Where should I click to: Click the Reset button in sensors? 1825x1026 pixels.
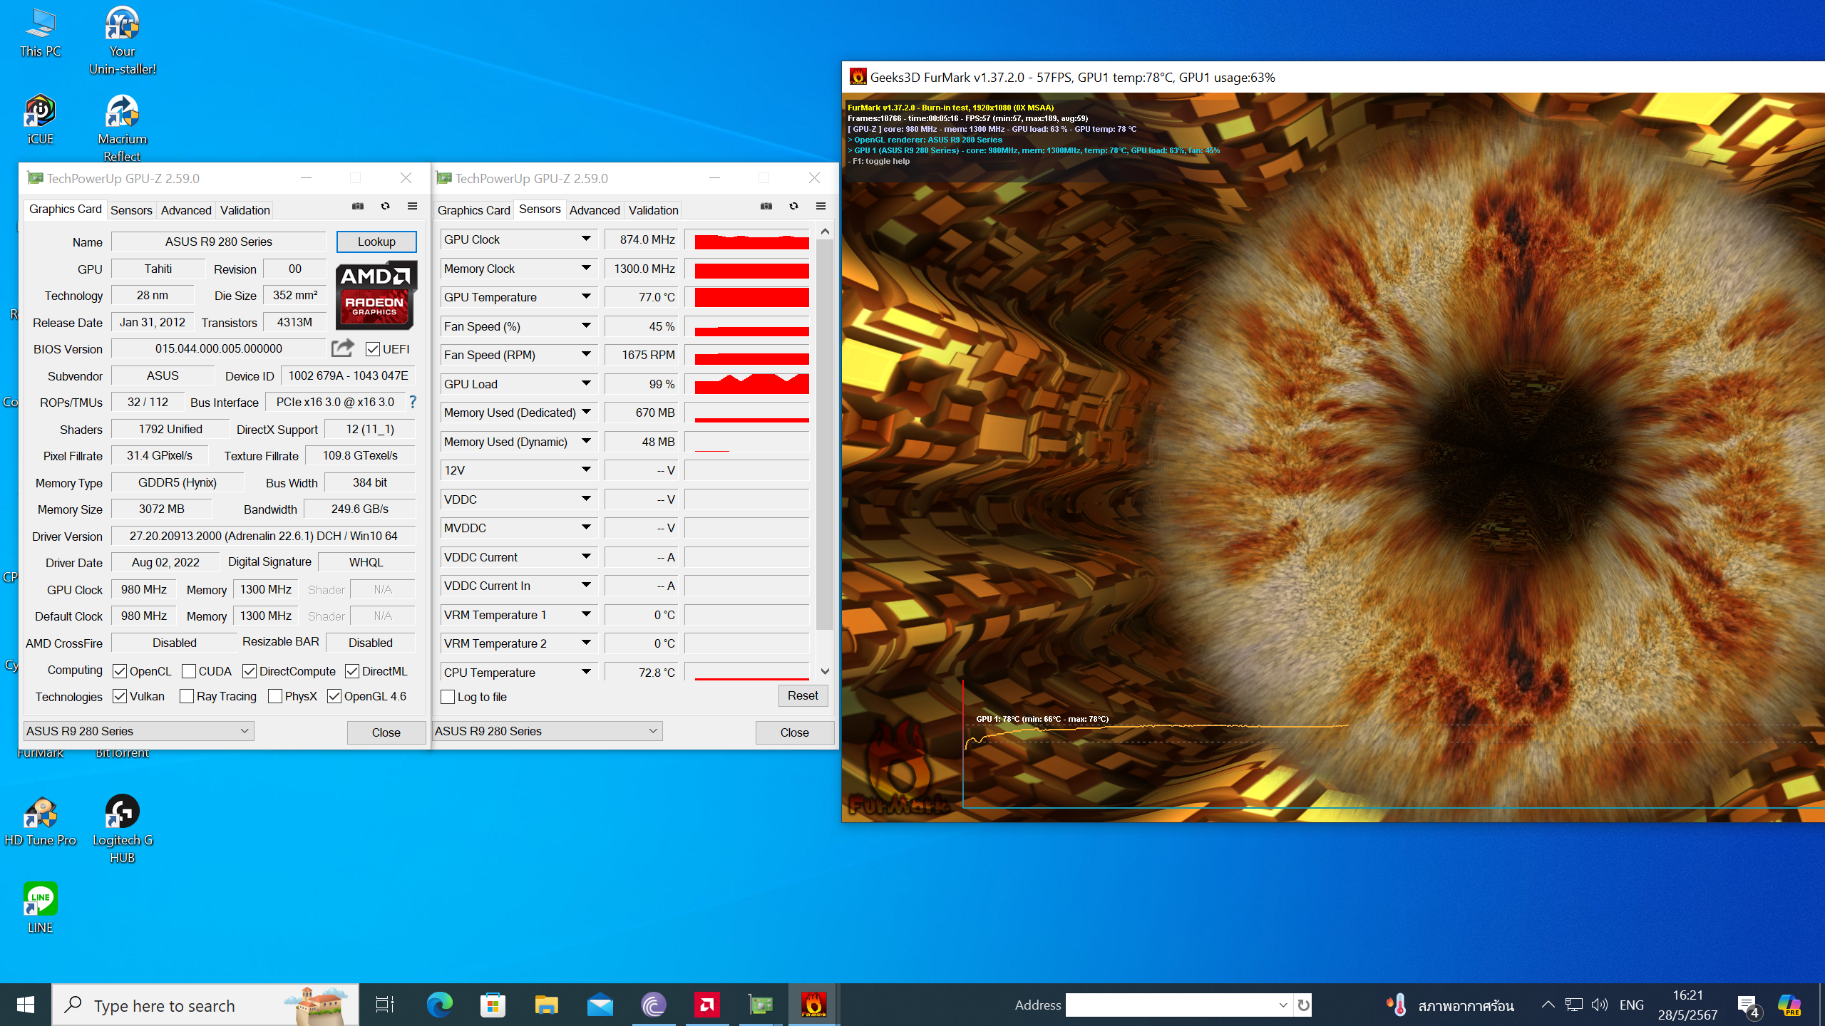pyautogui.click(x=803, y=696)
